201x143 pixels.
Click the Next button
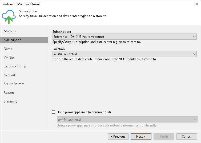141,136
